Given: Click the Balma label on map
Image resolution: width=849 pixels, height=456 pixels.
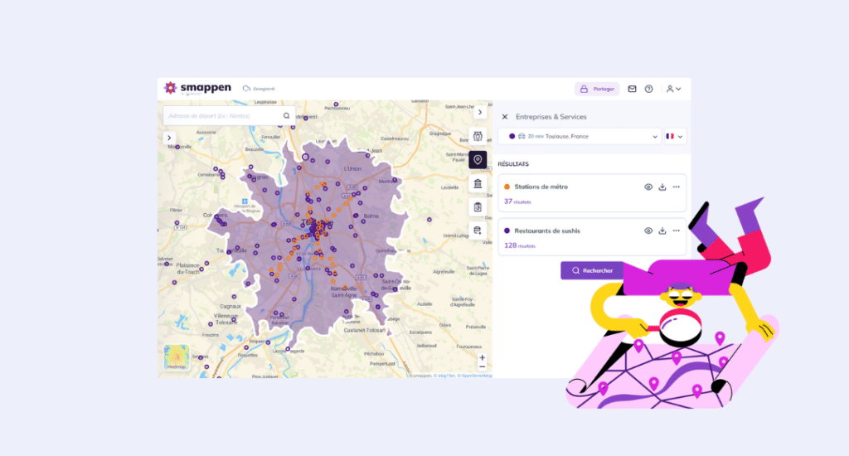Looking at the screenshot, I should (x=371, y=216).
